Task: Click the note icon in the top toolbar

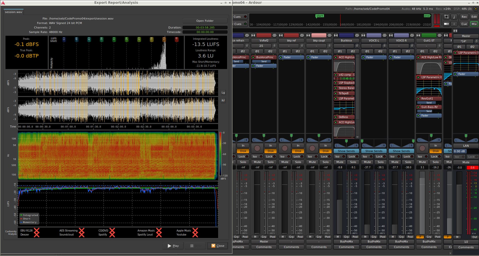Action: coord(454,17)
